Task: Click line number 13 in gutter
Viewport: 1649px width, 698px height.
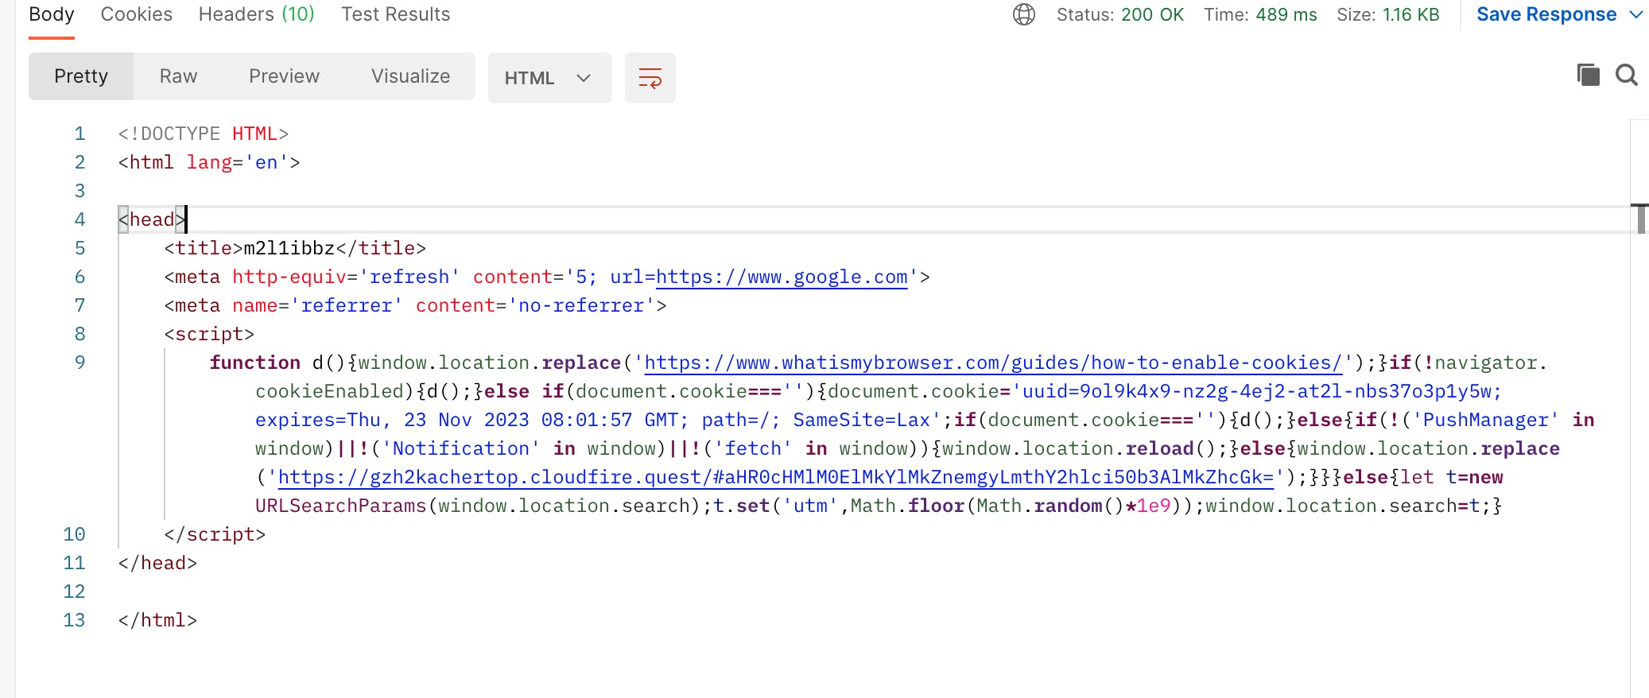Action: [x=74, y=620]
